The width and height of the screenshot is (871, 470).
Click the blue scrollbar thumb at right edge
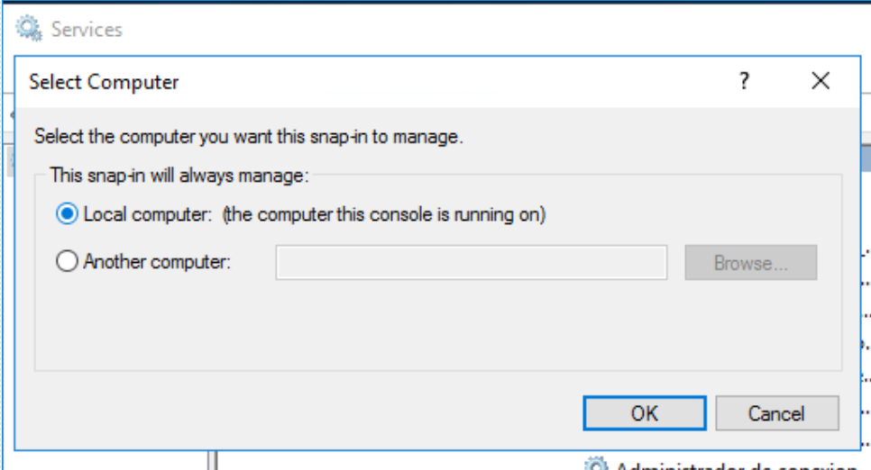866,158
